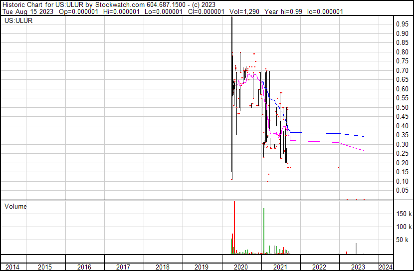Click the tall green volume bar in 2021
Viewport: 414px width, 271px height.
point(264,230)
